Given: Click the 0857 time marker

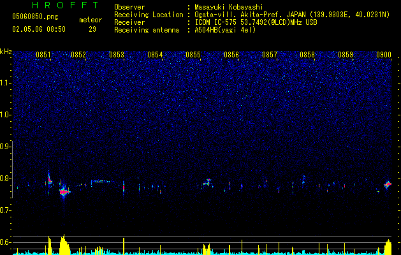Looking at the screenshot, I should tap(270, 55).
